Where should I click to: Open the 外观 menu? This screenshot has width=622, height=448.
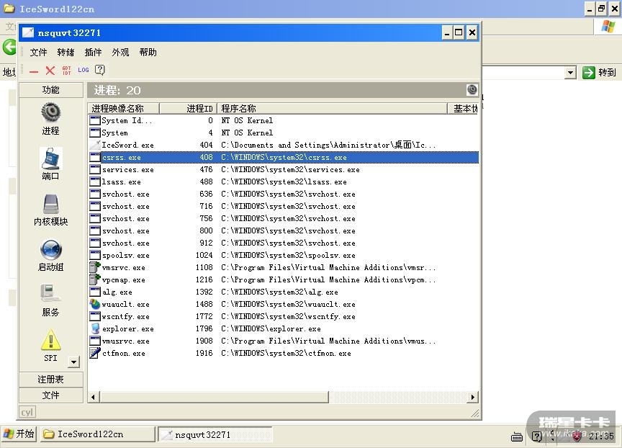click(x=121, y=52)
